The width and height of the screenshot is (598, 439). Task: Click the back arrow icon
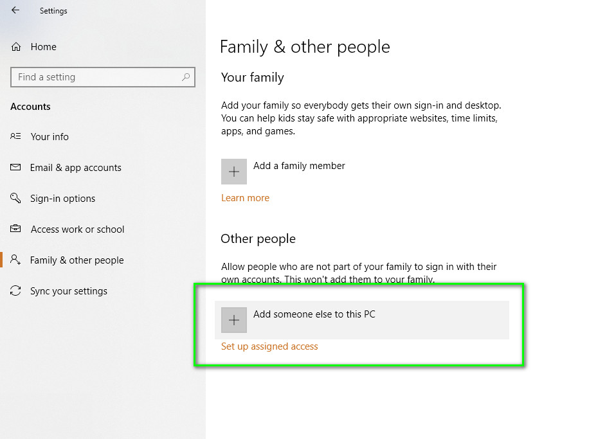(x=15, y=10)
